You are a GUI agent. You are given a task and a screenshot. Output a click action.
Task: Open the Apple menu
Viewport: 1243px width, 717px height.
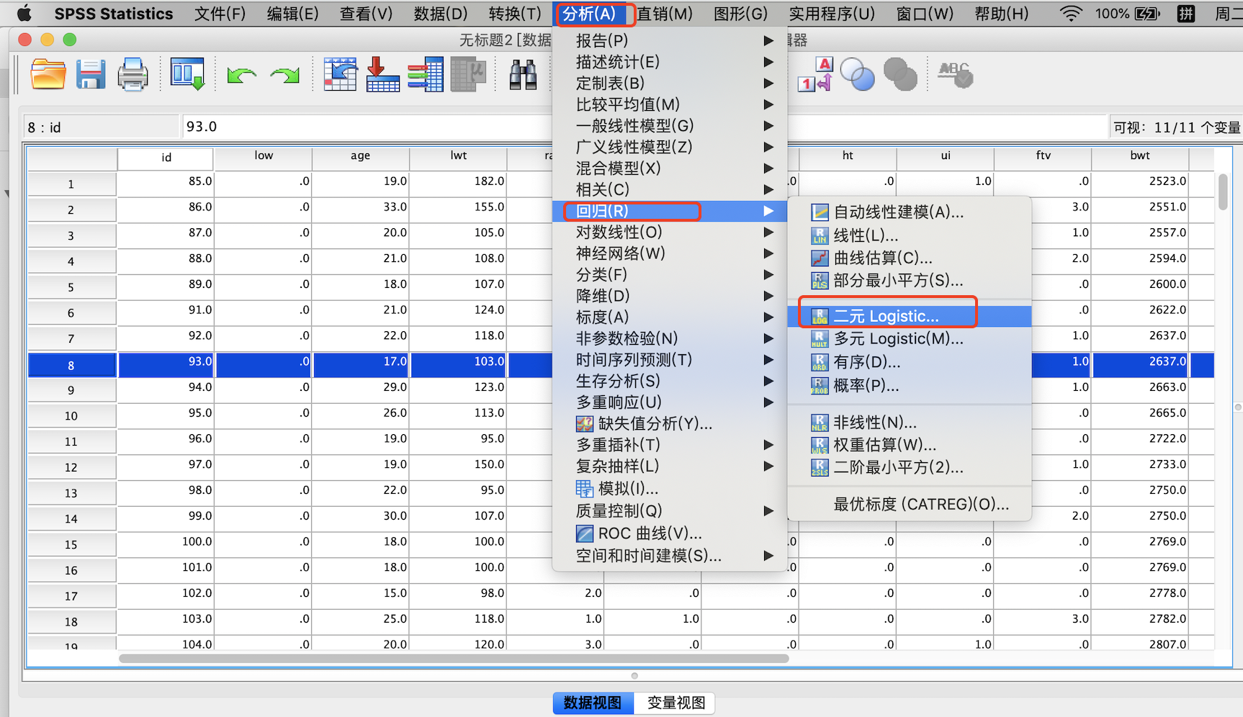24,13
